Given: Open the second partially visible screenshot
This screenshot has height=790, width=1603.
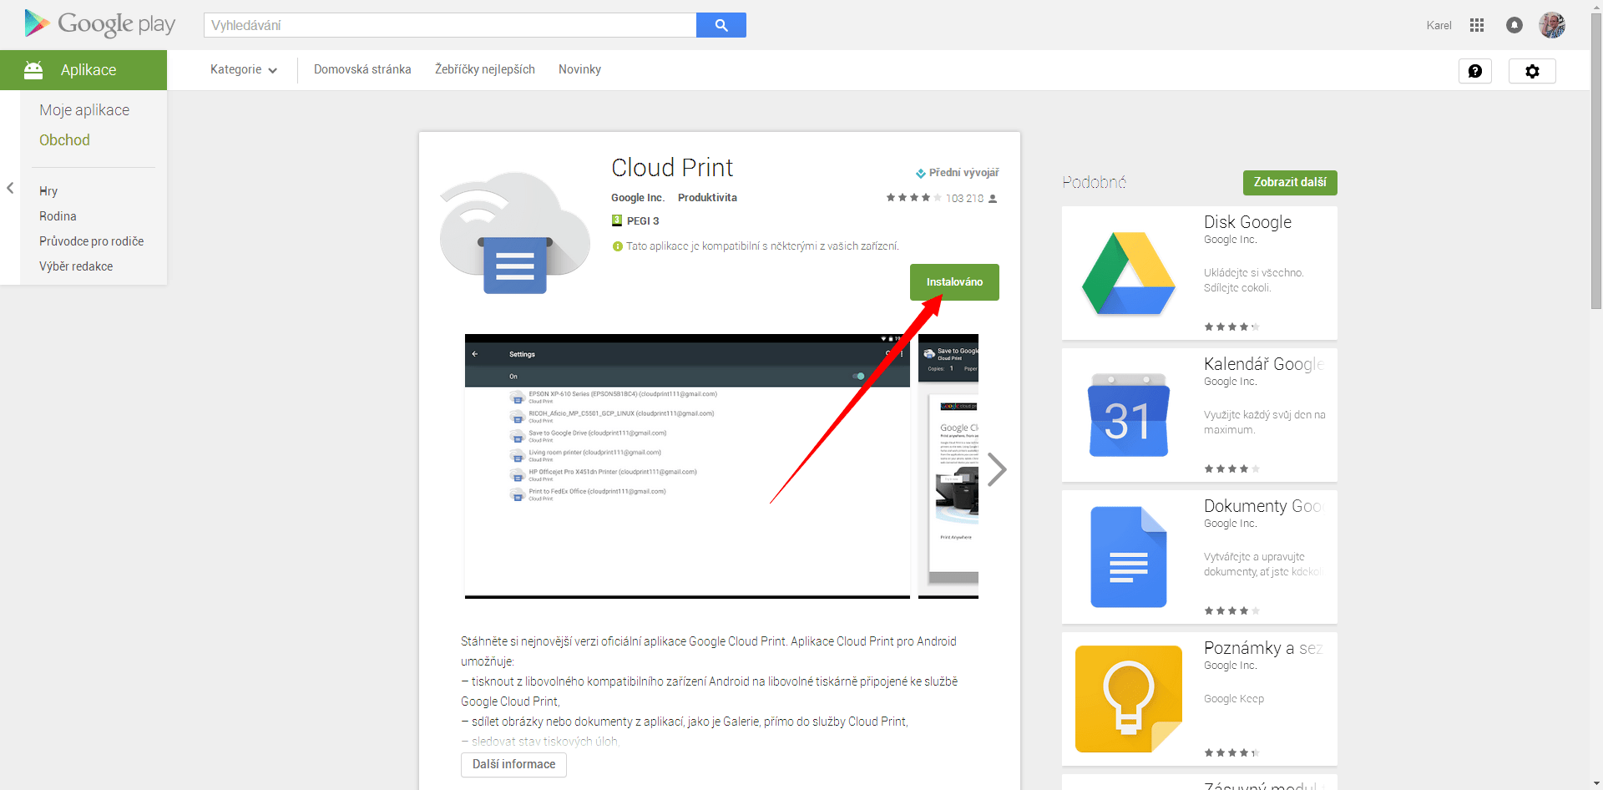Looking at the screenshot, I should click(948, 467).
